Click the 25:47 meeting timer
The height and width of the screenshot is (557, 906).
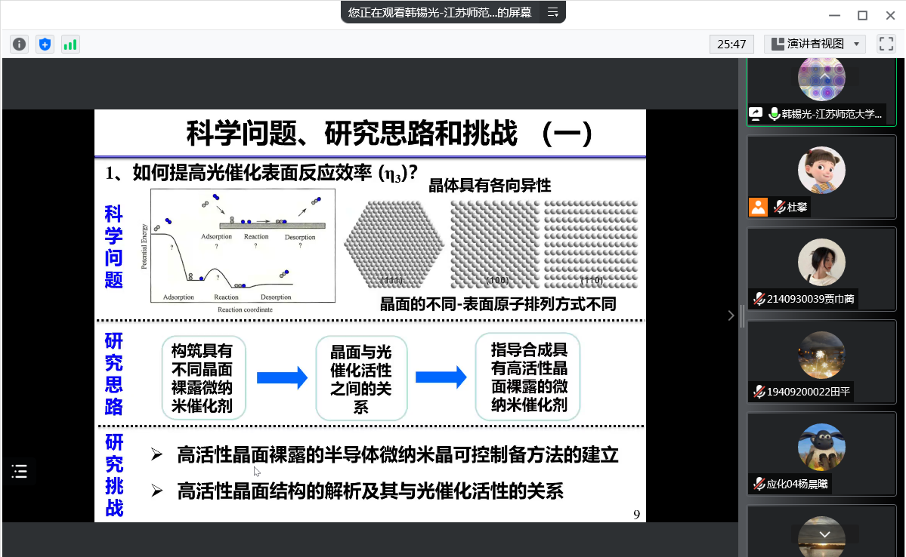pos(731,44)
